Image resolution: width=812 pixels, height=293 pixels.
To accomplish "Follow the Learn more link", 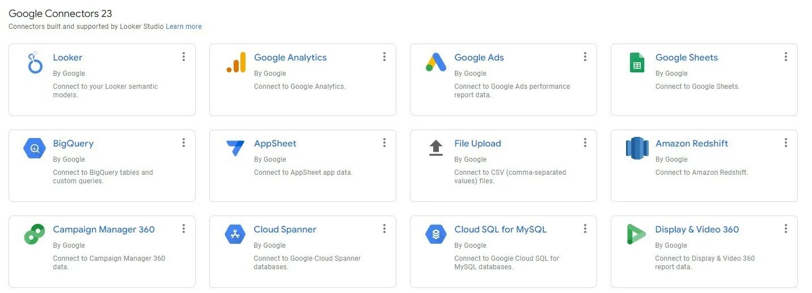I will pos(184,27).
